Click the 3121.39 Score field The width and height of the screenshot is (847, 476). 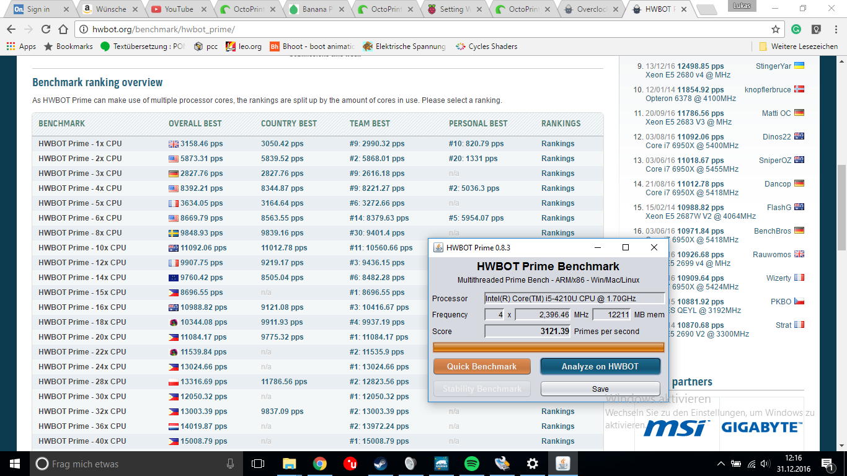coord(528,332)
